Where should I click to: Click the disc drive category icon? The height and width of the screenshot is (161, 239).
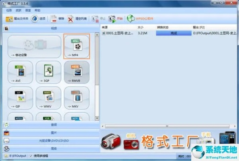(6, 140)
